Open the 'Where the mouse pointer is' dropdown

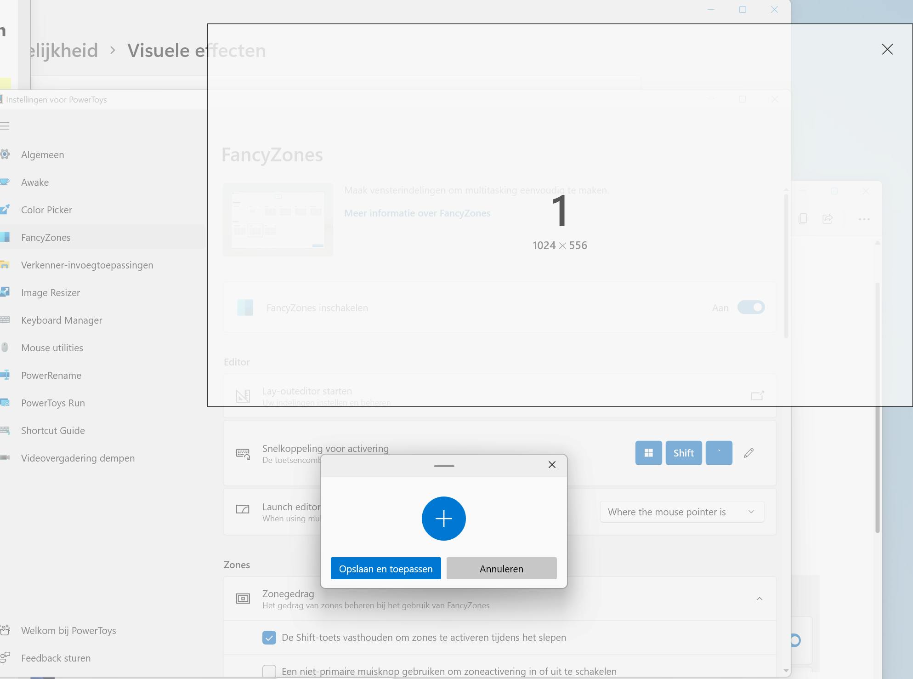click(682, 512)
